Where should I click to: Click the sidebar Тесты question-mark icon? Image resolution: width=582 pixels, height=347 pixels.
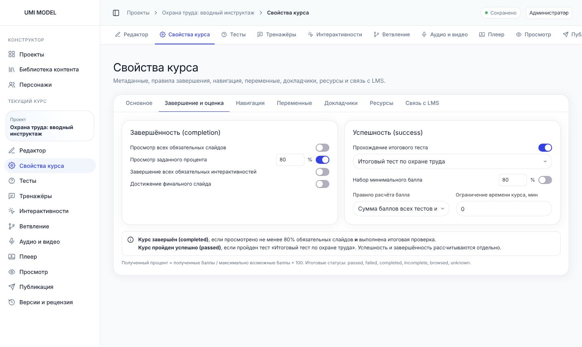(12, 181)
